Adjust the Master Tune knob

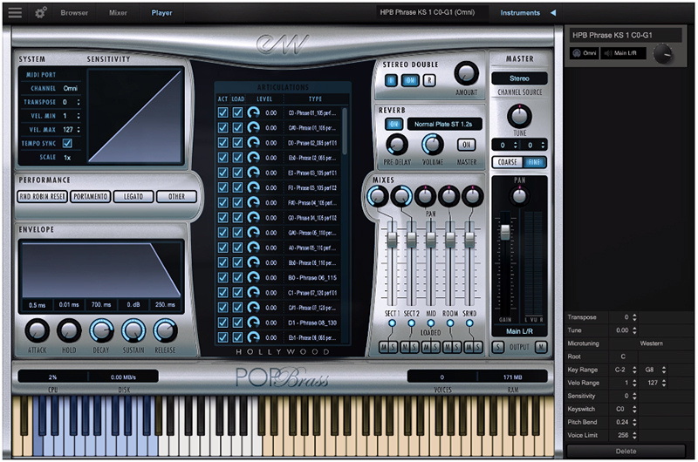pos(519,116)
